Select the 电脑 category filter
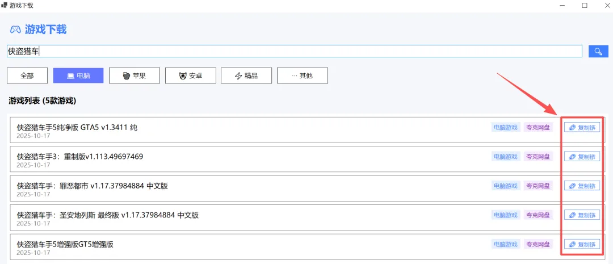613x264 pixels. (x=78, y=76)
